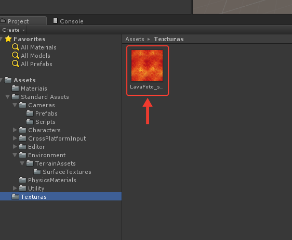Click the CrossPlatformInput folder icon
The image size is (292, 240).
click(x=22, y=138)
